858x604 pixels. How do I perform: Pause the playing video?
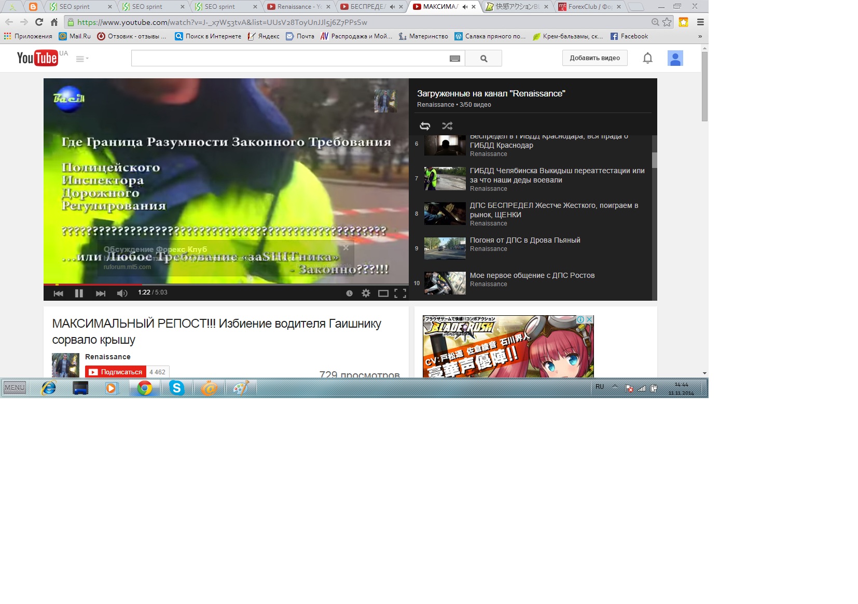(x=79, y=293)
